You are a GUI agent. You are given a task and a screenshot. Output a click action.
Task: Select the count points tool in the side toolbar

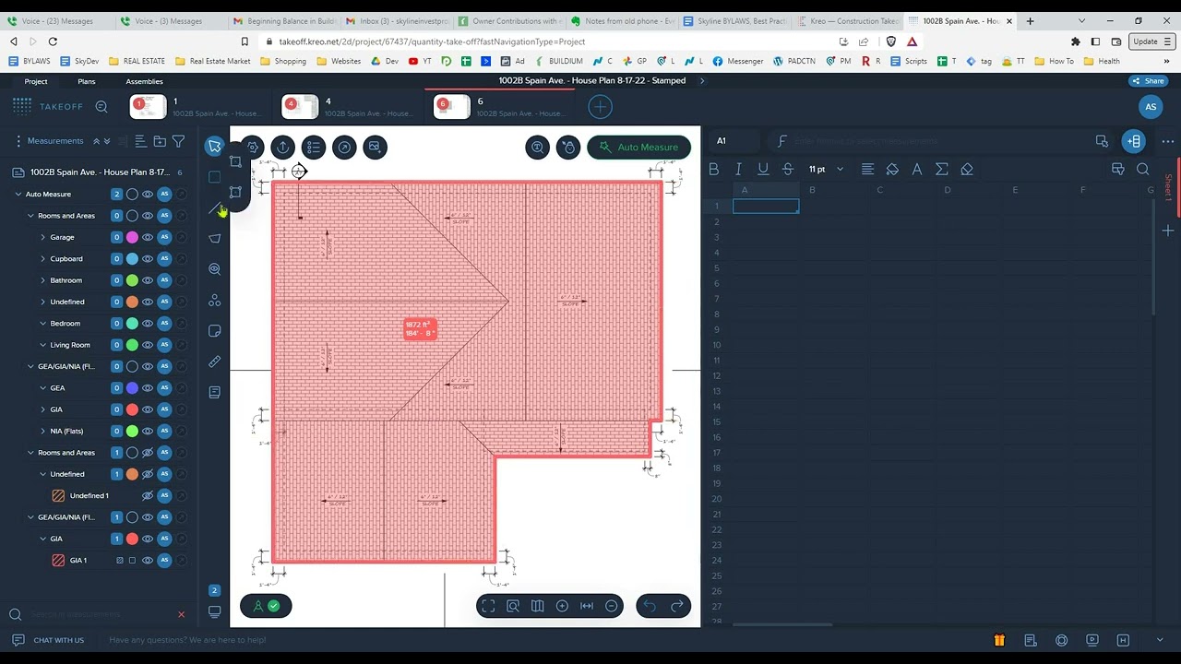[x=215, y=301]
